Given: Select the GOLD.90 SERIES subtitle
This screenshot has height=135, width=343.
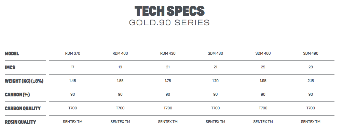Looking at the screenshot, I should [x=169, y=23].
